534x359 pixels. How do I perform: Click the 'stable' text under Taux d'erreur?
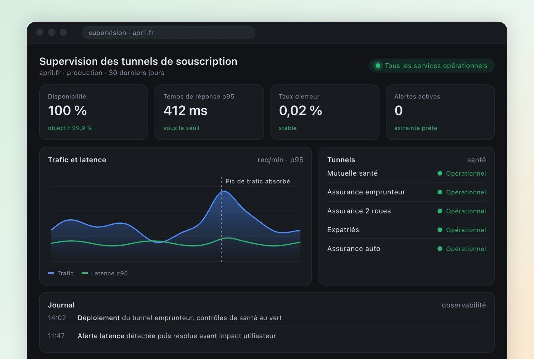288,128
